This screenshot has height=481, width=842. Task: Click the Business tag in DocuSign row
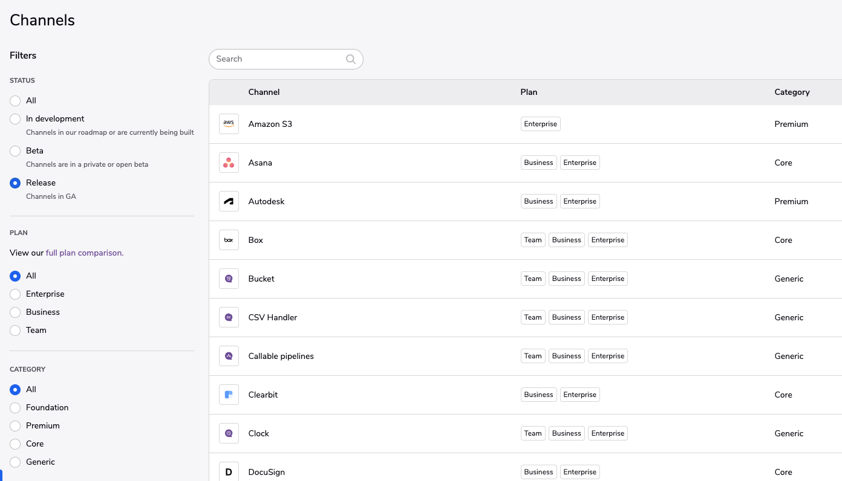(538, 472)
